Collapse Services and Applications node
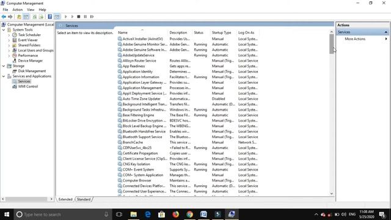Viewport: 391px width, 220px height. coord(4,76)
